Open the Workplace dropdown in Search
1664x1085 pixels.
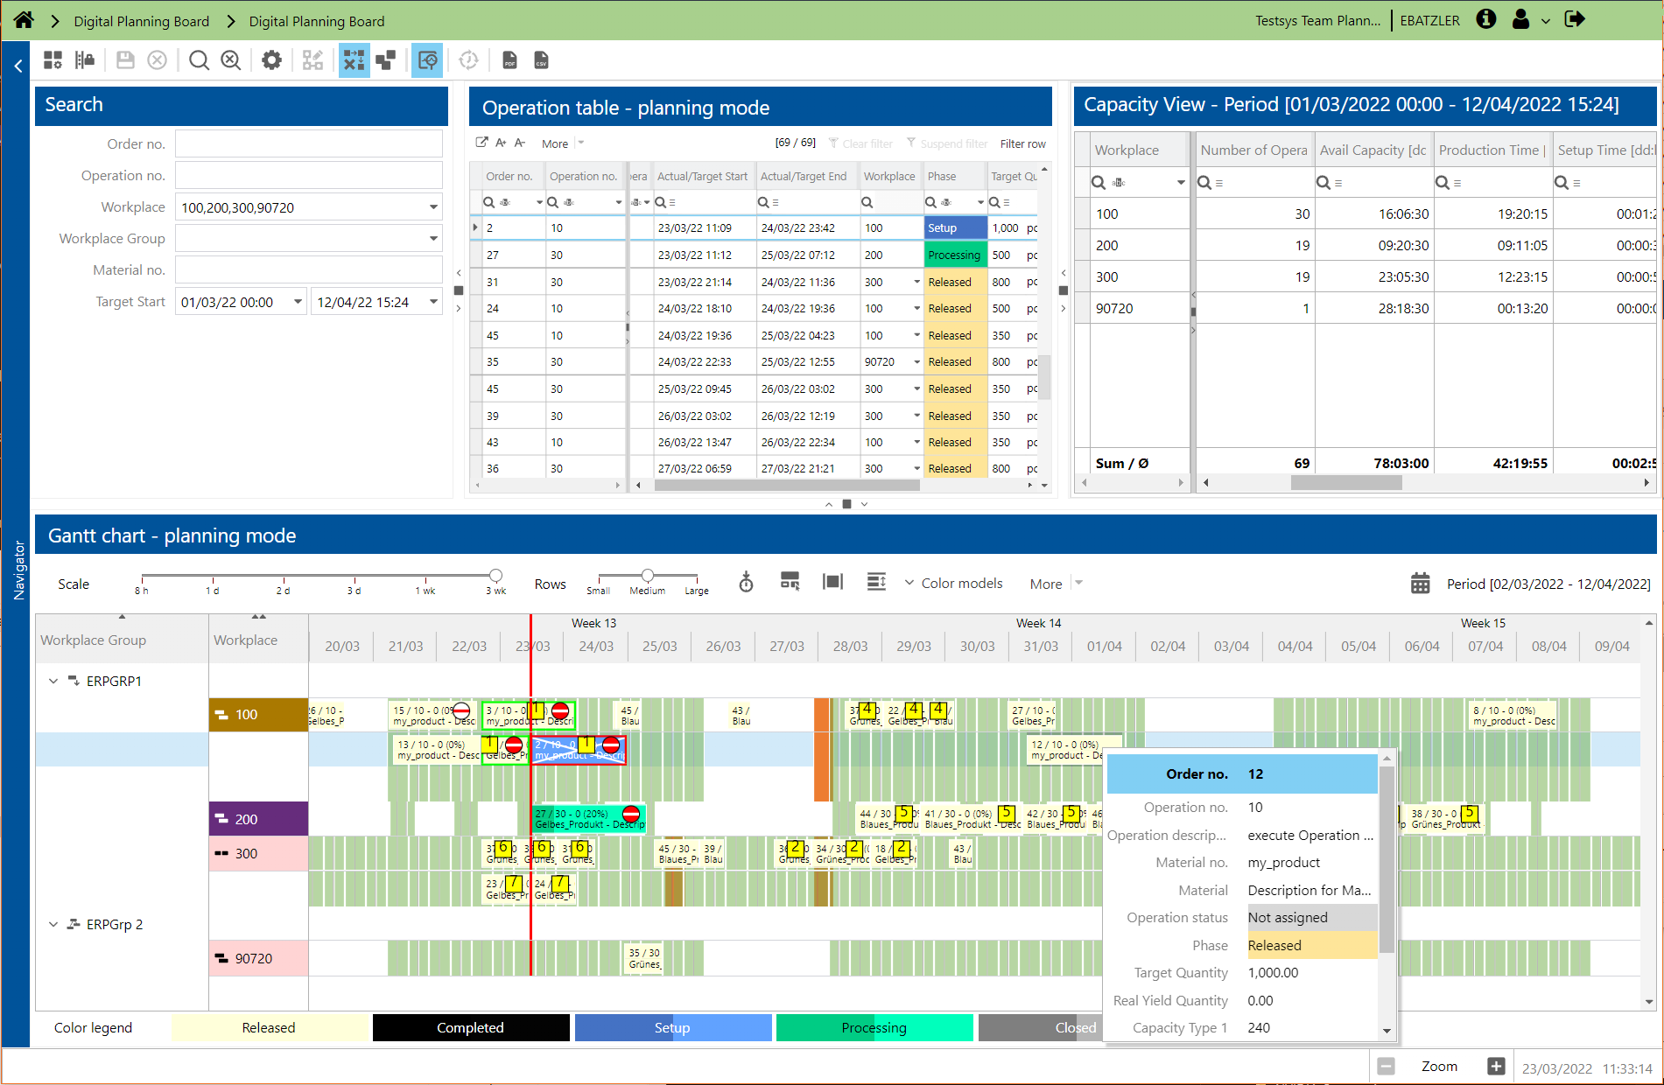coord(432,207)
